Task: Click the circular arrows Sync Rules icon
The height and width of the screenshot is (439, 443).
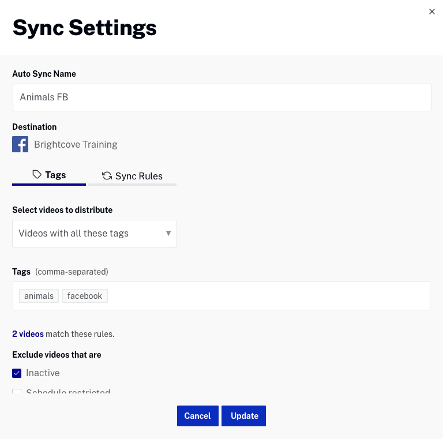Action: (x=107, y=176)
